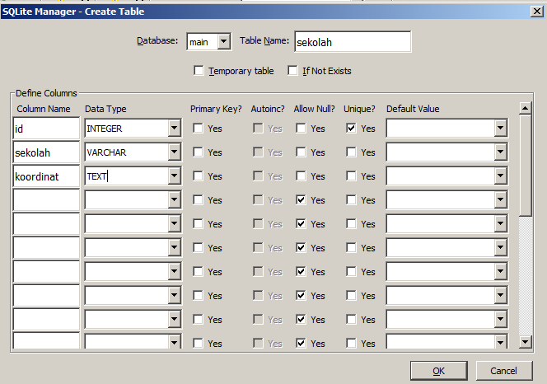Open the Default Value dropdown for koordinat
This screenshot has height=384, width=547.
(x=501, y=176)
